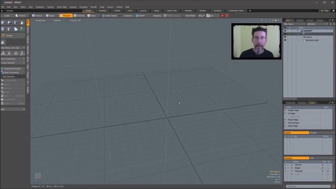336x189 pixels.
Task: Expand UV Maps list
Action: click(286, 113)
